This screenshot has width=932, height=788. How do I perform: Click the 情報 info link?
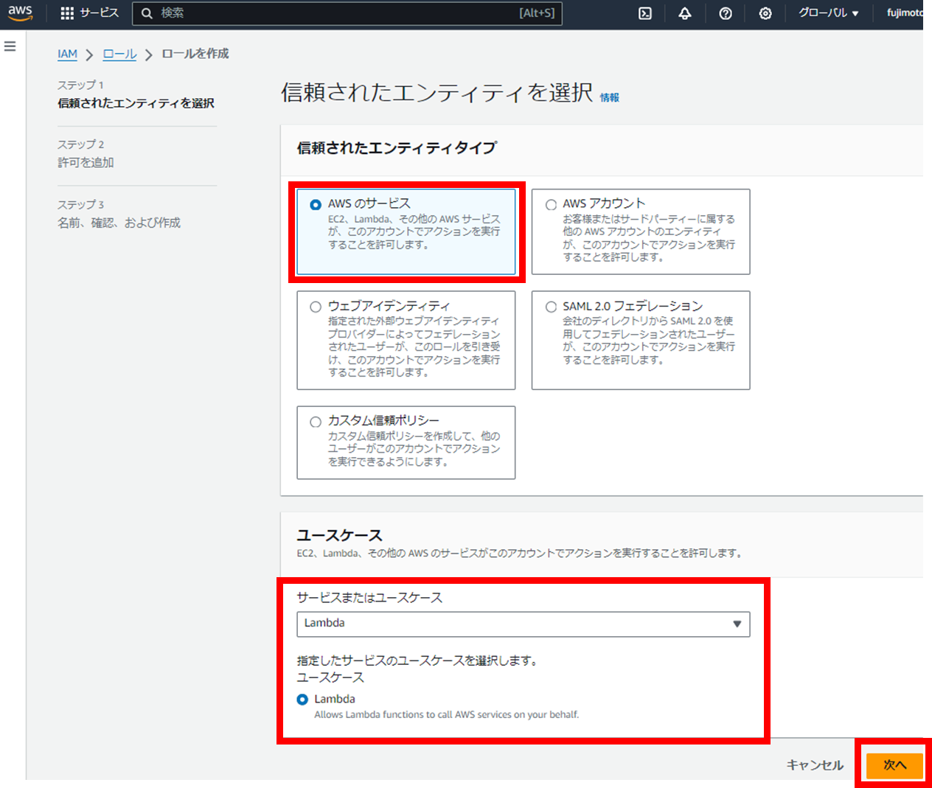pos(609,97)
